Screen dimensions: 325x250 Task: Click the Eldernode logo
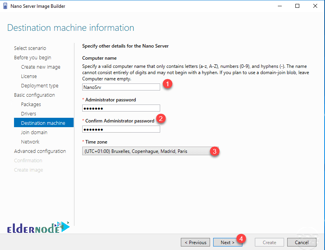tap(38, 227)
